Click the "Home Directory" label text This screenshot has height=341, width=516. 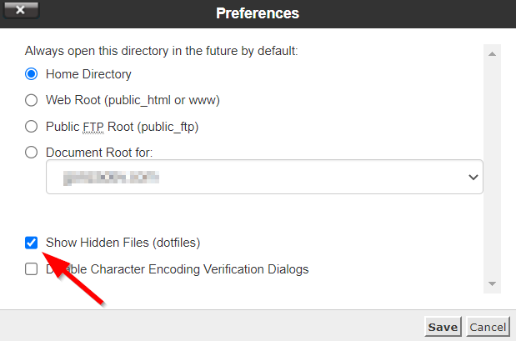point(89,74)
